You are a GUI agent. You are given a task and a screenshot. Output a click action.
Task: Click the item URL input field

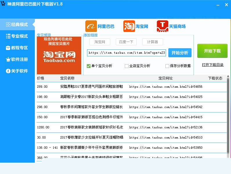(x=127, y=53)
